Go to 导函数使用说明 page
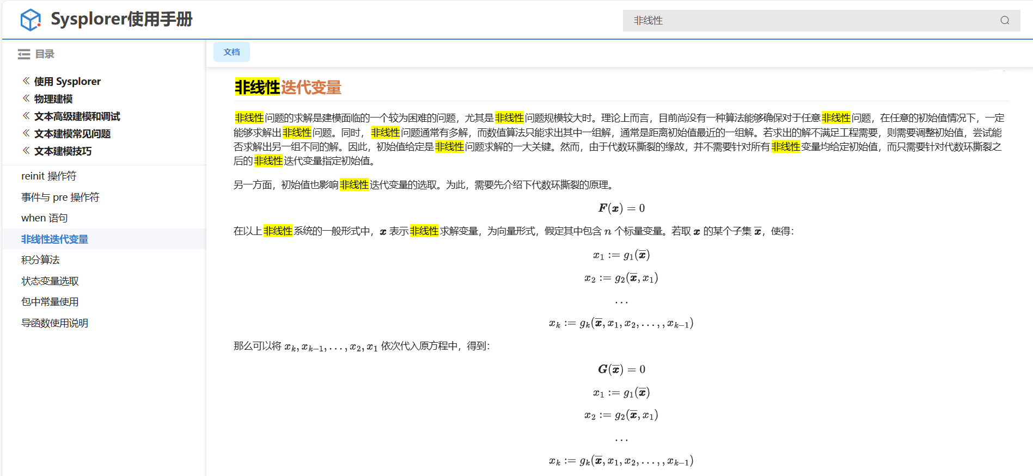Image resolution: width=1033 pixels, height=476 pixels. [55, 323]
